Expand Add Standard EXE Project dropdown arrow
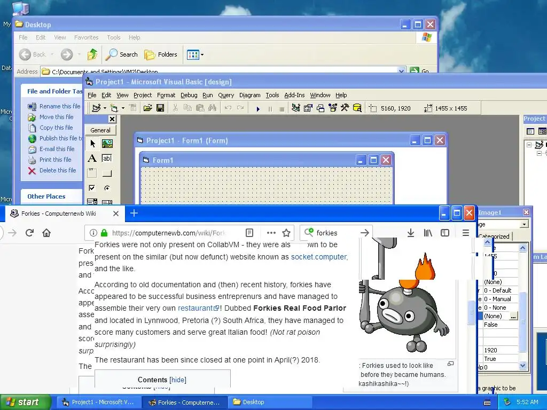The width and height of the screenshot is (547, 410). click(x=105, y=108)
